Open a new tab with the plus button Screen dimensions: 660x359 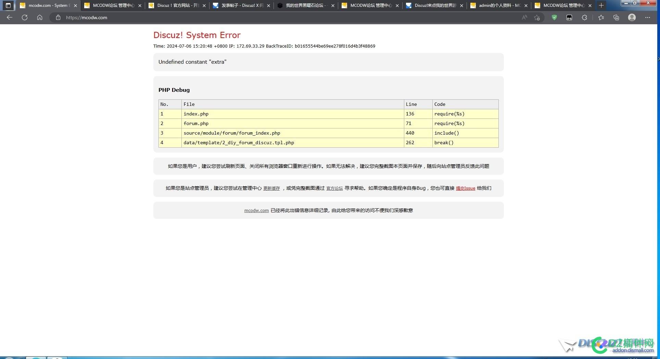[601, 5]
